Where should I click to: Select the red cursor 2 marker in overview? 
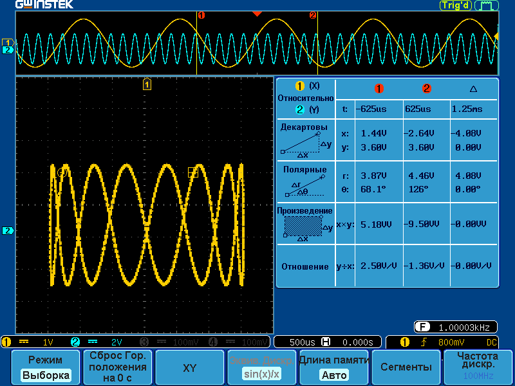[313, 15]
